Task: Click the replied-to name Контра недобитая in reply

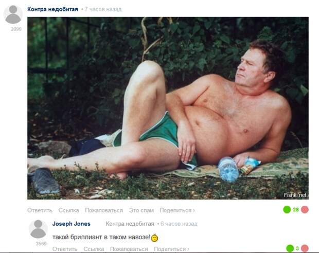Action: [x=130, y=224]
